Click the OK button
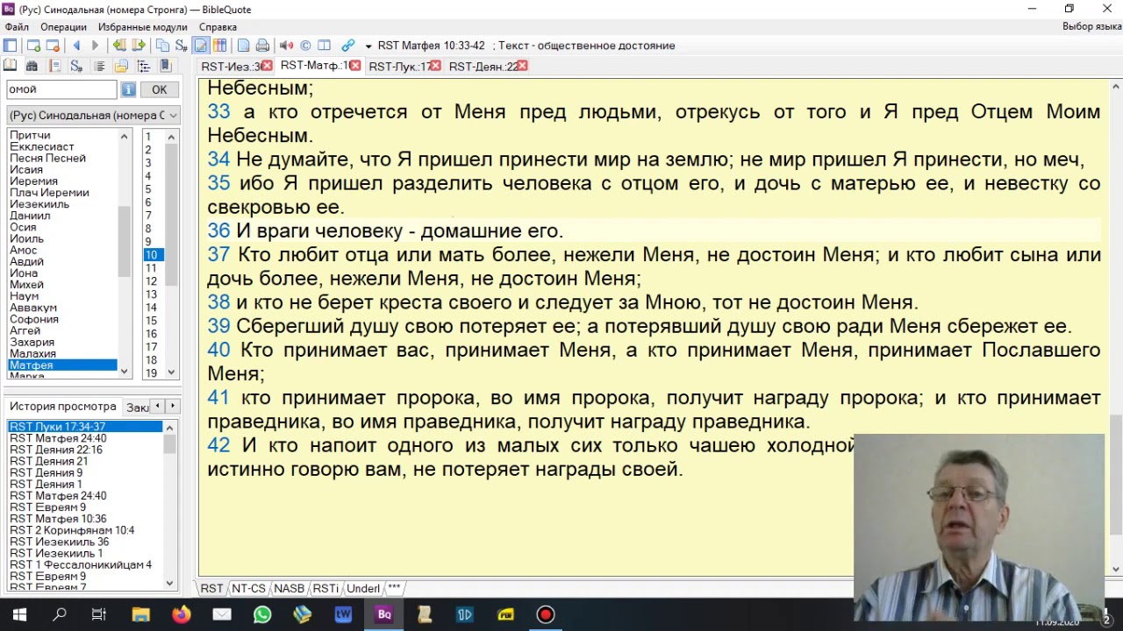1123x631 pixels. [159, 89]
